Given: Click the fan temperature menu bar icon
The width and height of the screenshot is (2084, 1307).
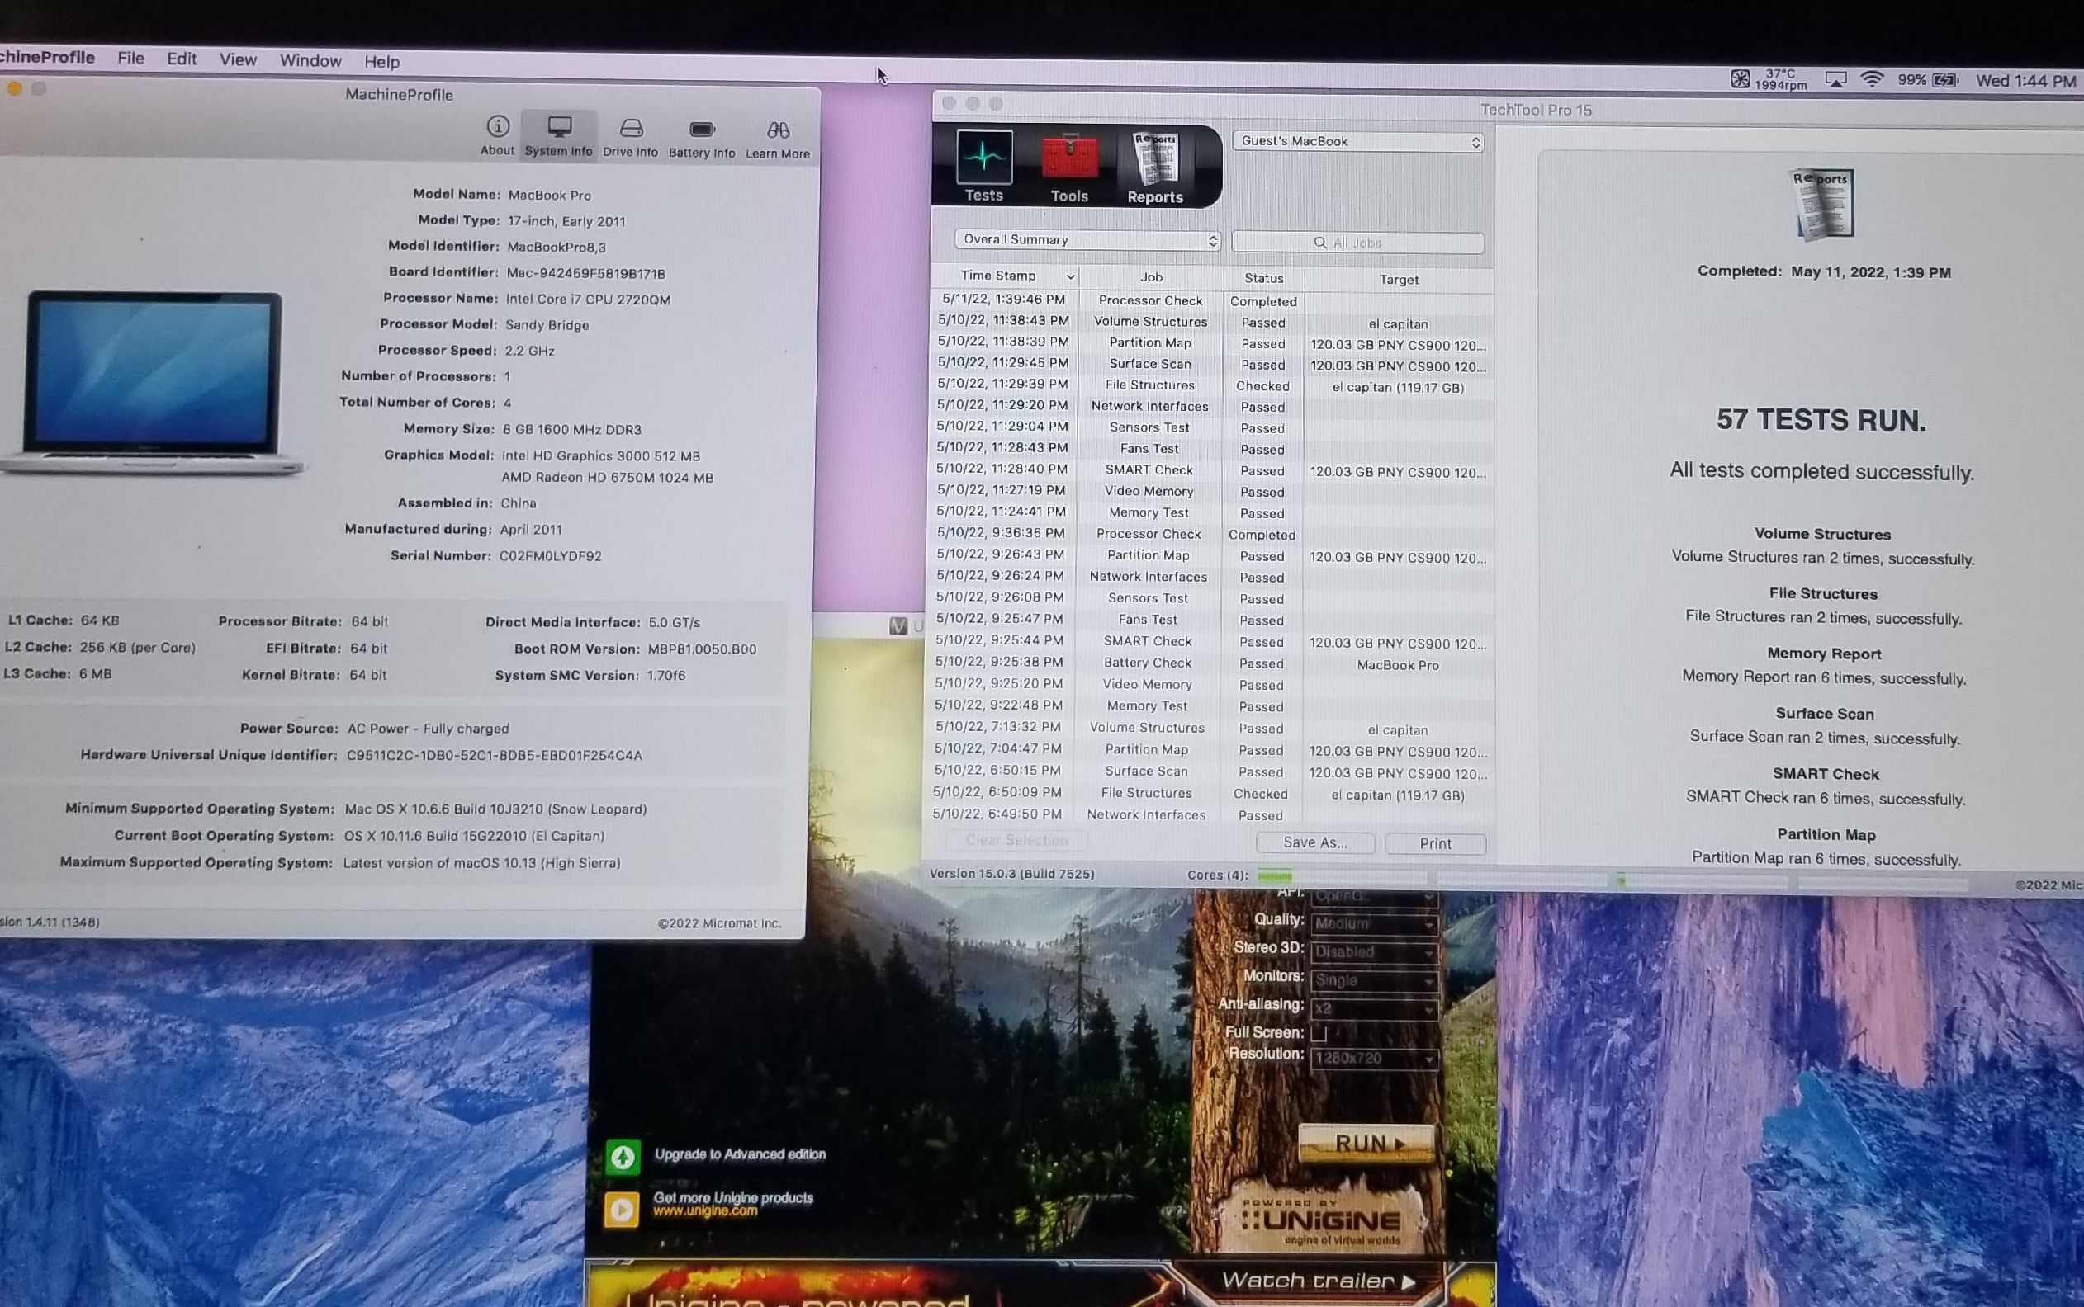Looking at the screenshot, I should pos(1740,78).
